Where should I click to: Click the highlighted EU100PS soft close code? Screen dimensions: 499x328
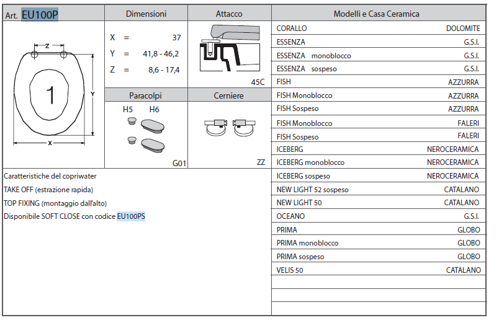[x=131, y=216]
